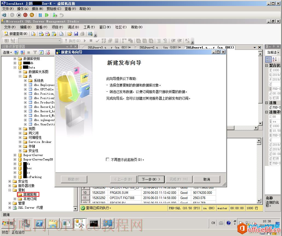This screenshot has width=282, height=236.
Task: Expand the 本地订阅 folder
Action: point(15,199)
